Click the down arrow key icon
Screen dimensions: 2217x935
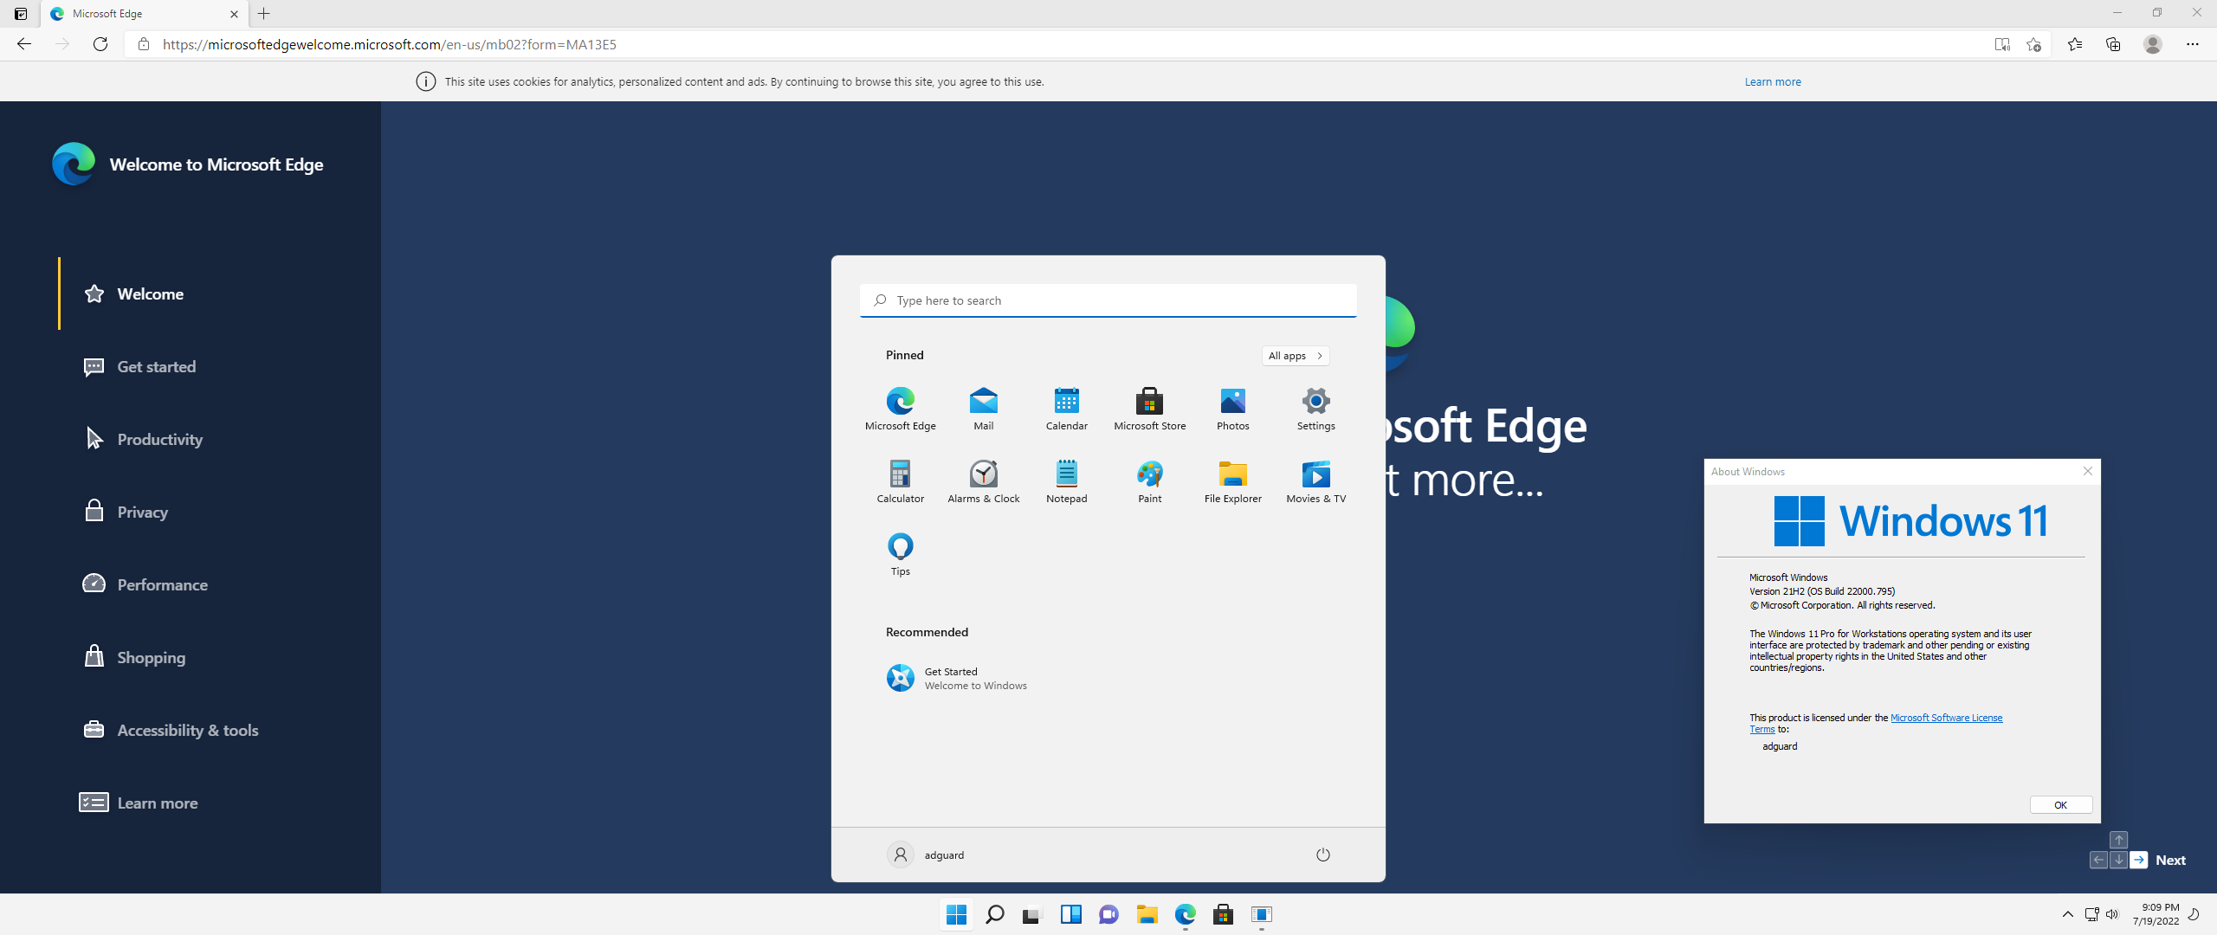pos(2118,860)
